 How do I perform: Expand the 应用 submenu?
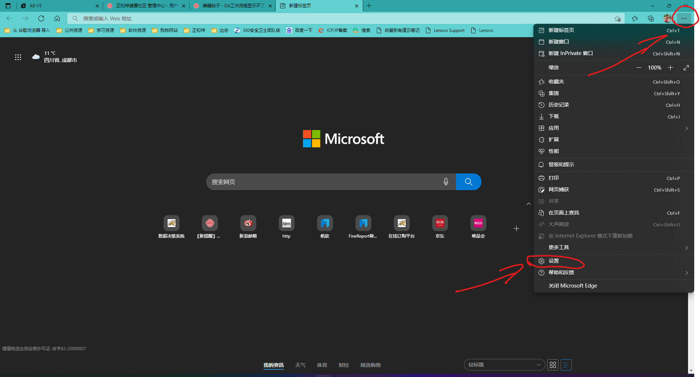613,128
